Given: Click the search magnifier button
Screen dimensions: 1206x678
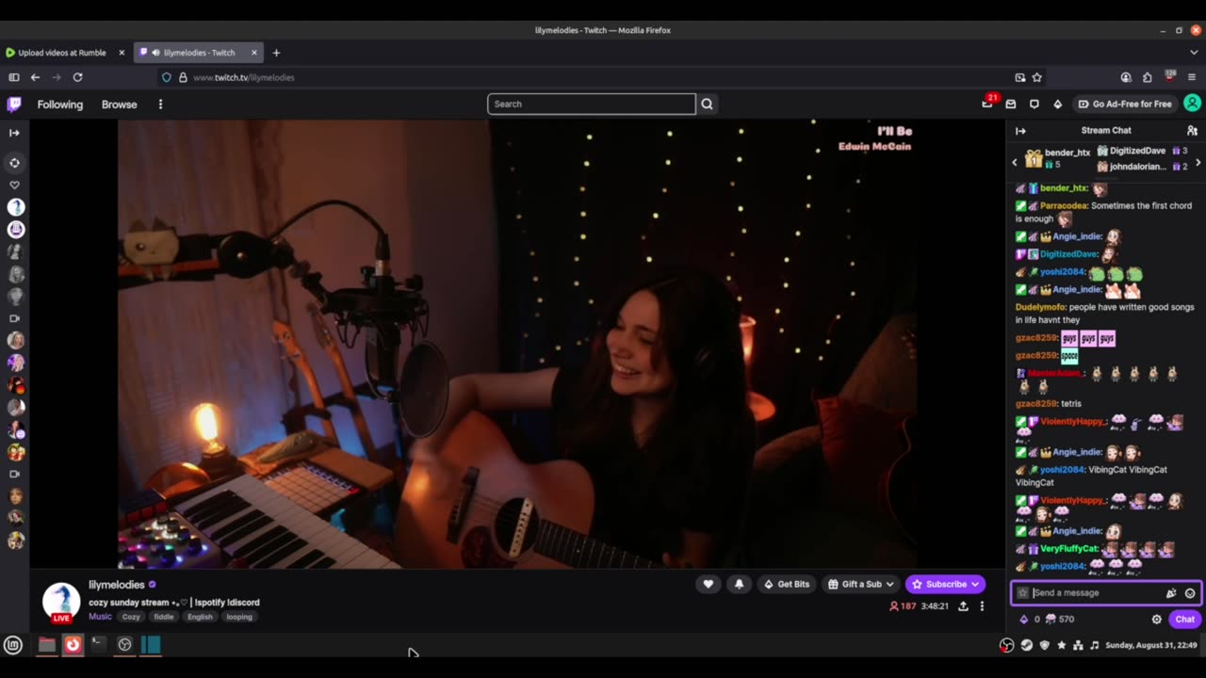Looking at the screenshot, I should pyautogui.click(x=708, y=105).
